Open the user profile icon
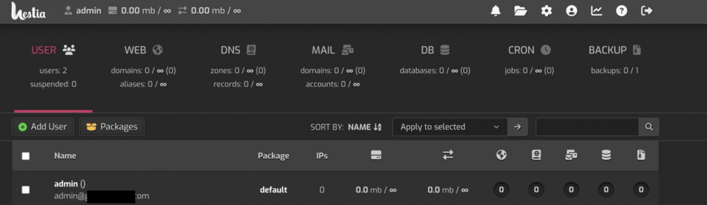This screenshot has width=707, height=205. (571, 11)
